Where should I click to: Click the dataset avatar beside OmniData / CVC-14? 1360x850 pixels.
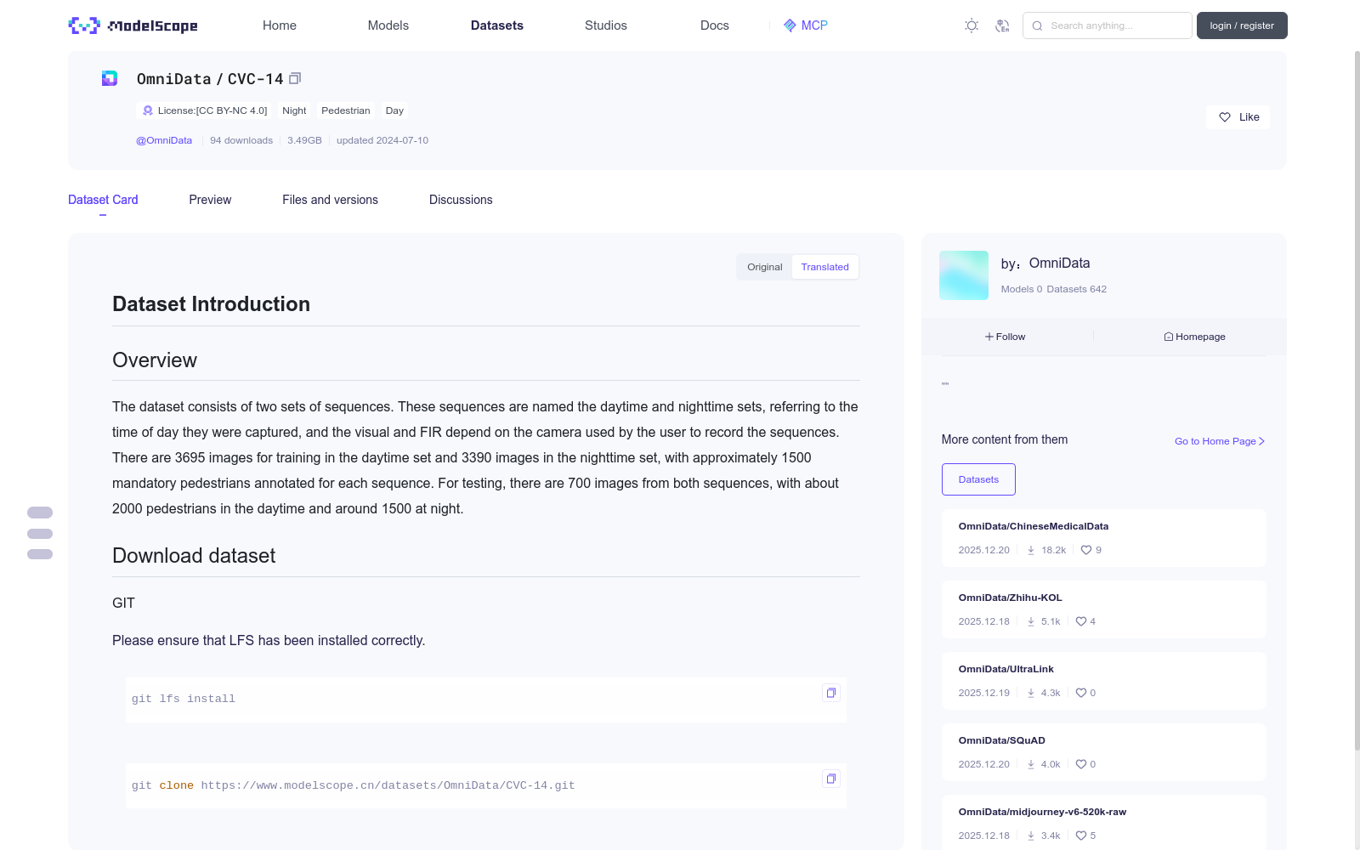[110, 78]
